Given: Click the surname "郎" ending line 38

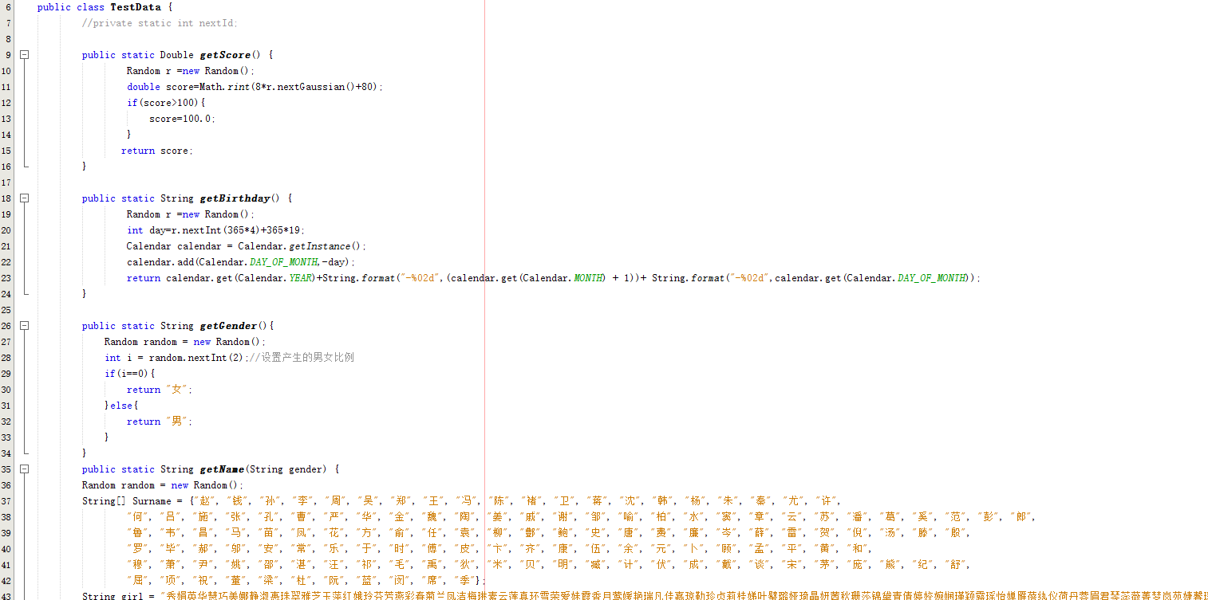Looking at the screenshot, I should click(1023, 517).
